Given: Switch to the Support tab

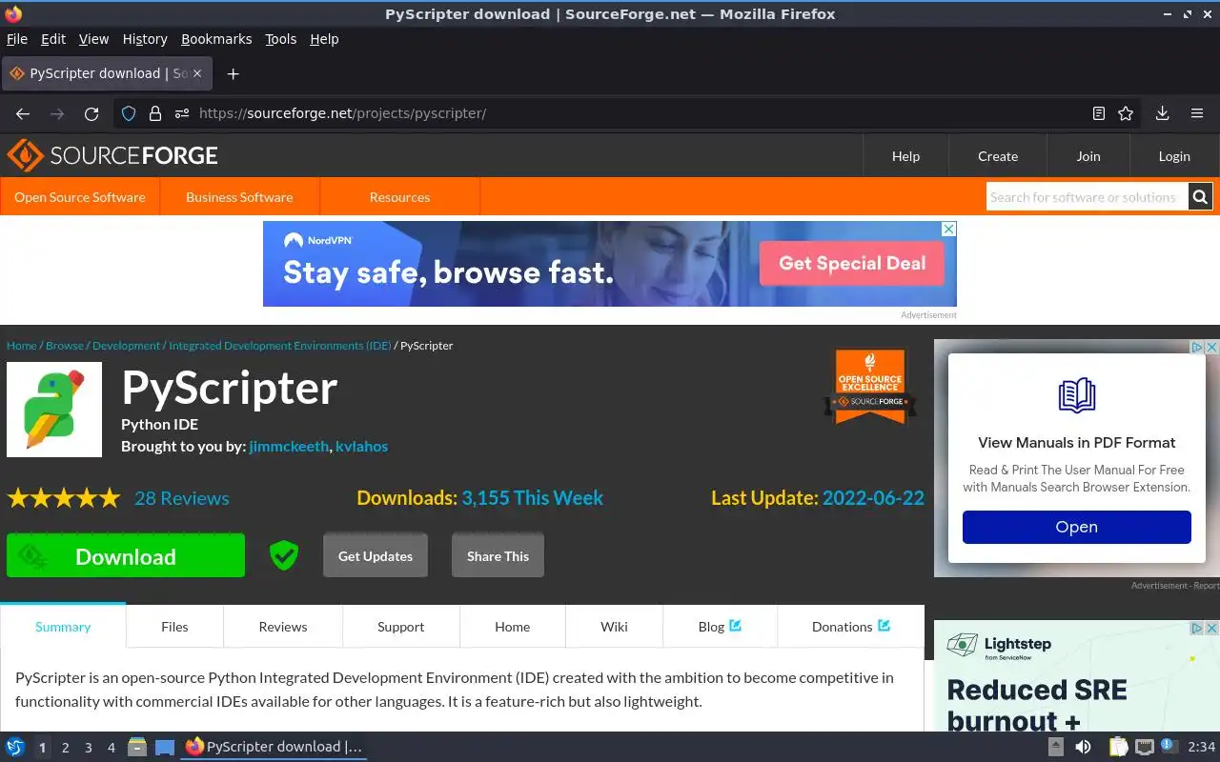Looking at the screenshot, I should [x=400, y=627].
